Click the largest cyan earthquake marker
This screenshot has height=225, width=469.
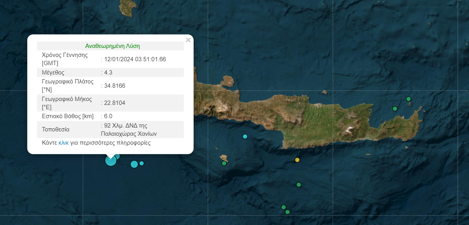pos(111,161)
